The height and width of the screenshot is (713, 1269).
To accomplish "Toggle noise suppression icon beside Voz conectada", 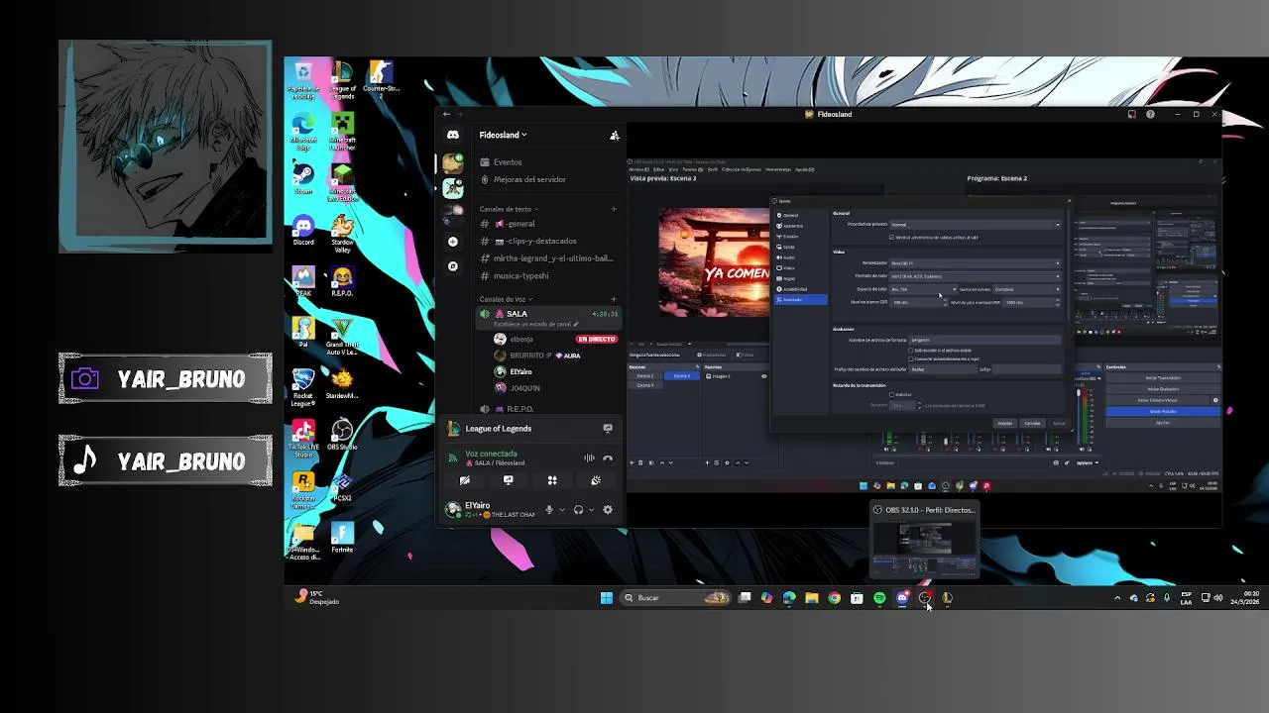I will click(589, 458).
